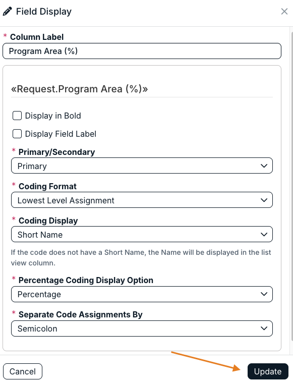Focus the Column Label text field
The width and height of the screenshot is (293, 384).
[x=142, y=51]
